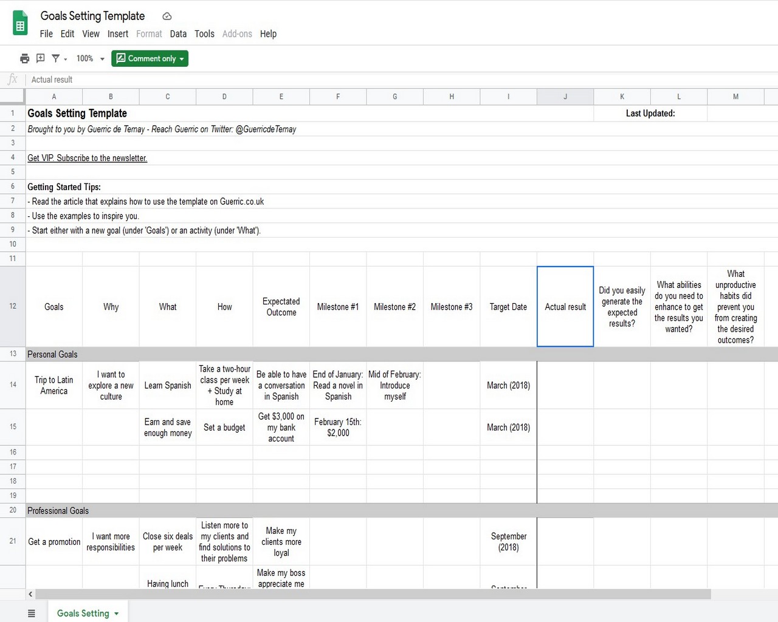Open the Goals Setting sheet tab menu
This screenshot has height=622, width=778.
pyautogui.click(x=115, y=613)
